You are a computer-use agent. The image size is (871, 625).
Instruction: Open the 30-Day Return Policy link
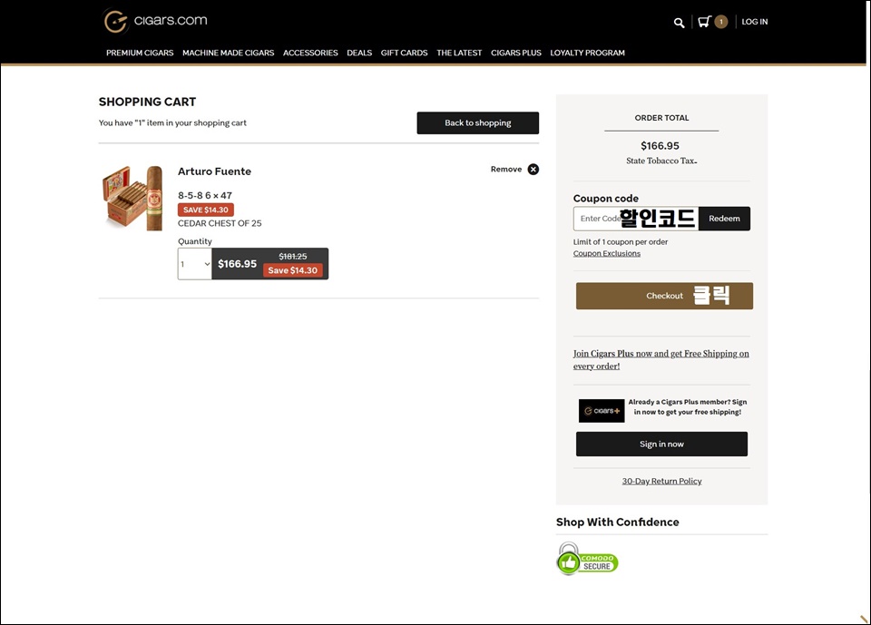coord(661,481)
